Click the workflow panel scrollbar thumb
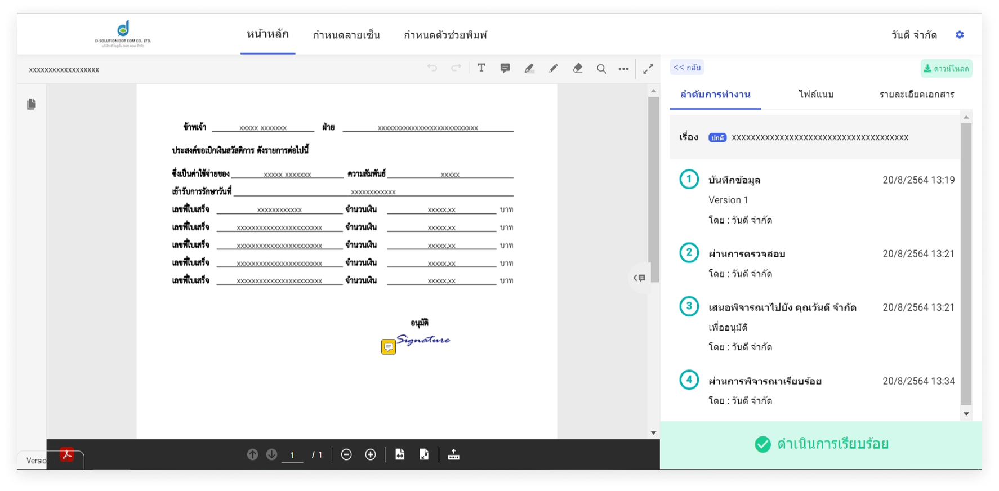This screenshot has height=491, width=999. point(966,264)
